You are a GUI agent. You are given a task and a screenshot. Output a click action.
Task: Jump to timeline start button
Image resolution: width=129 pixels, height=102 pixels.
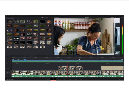pos(81,56)
